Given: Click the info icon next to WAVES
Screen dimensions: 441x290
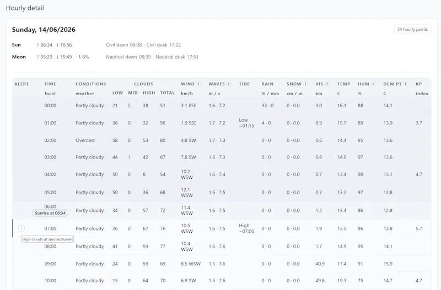Looking at the screenshot, I should [x=229, y=84].
